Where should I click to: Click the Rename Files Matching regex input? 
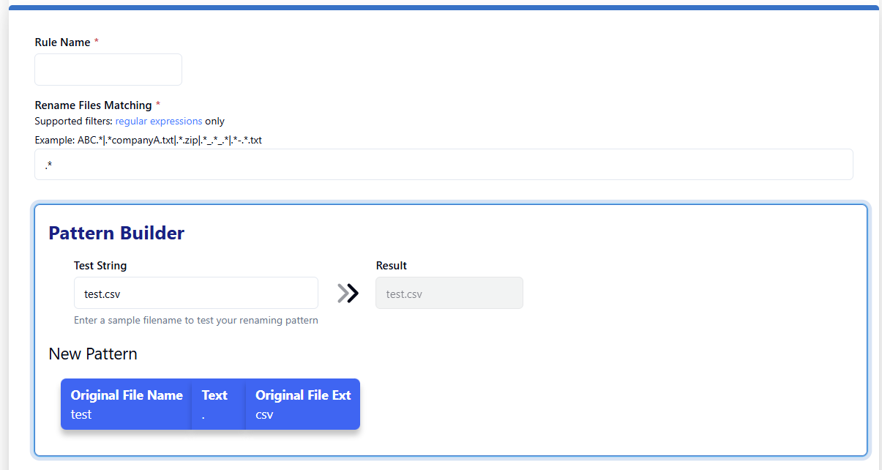click(444, 165)
